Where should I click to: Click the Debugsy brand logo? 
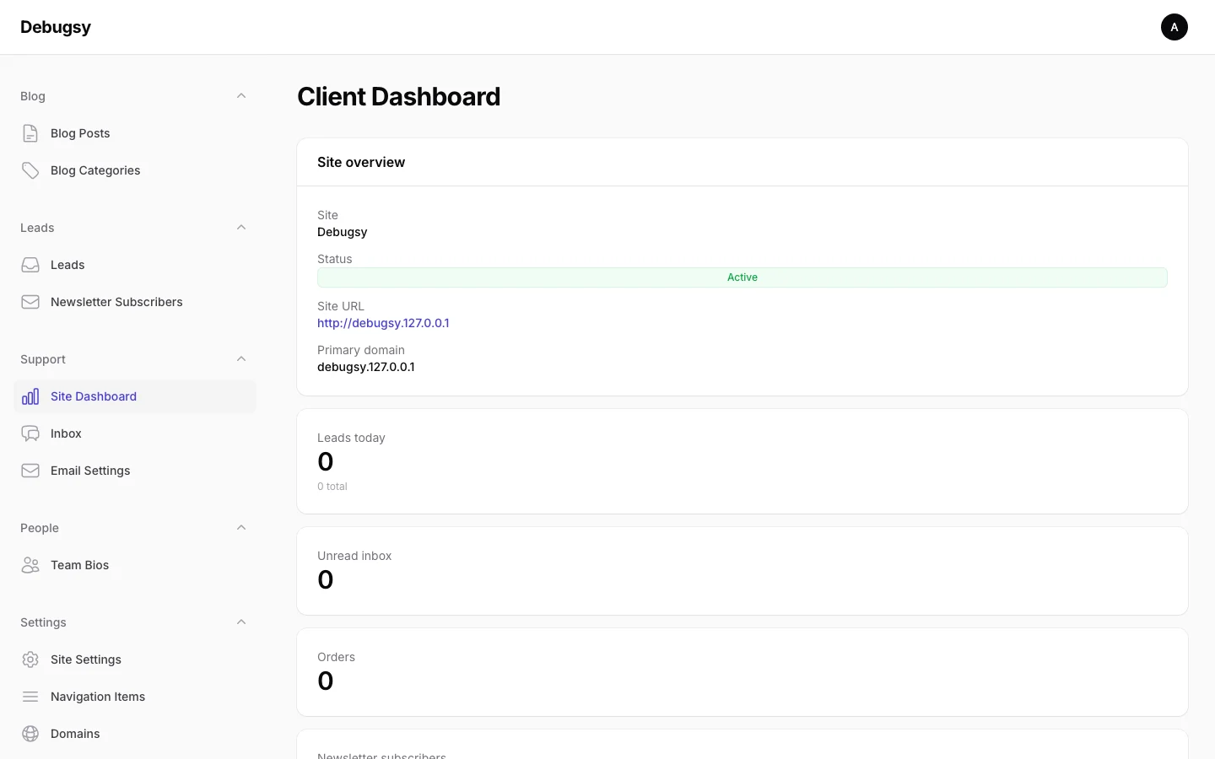56,27
